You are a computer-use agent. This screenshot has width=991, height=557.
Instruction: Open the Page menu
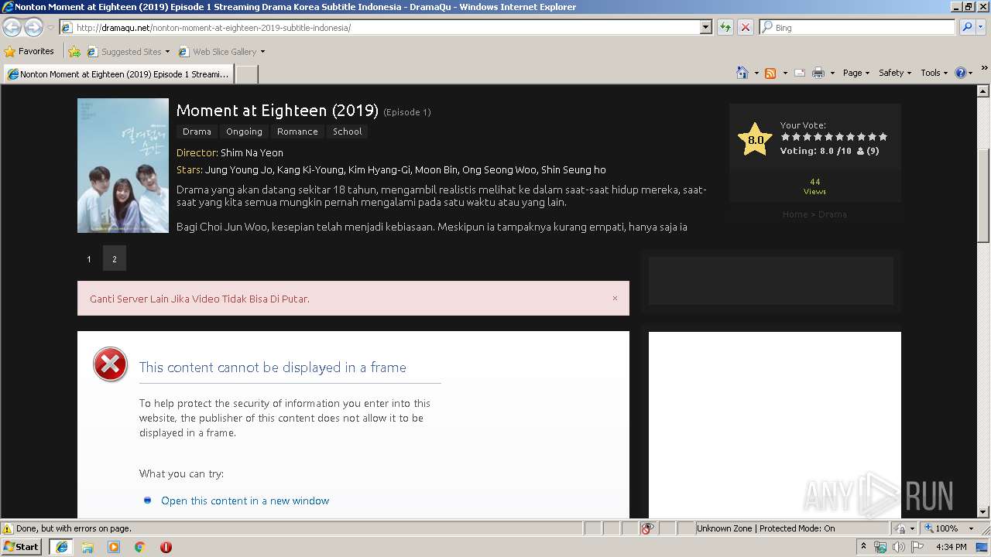pyautogui.click(x=856, y=73)
